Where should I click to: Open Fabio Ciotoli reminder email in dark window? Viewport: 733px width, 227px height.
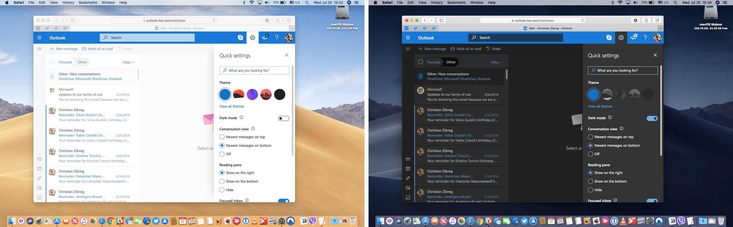[459, 135]
